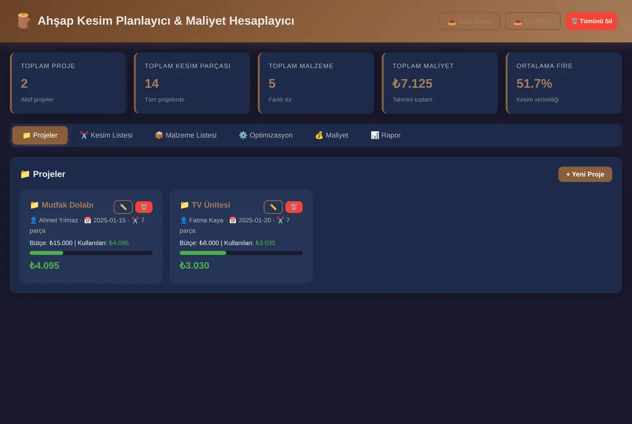Delete TV Ünitesi project with trash icon
Image resolution: width=632 pixels, height=424 pixels.
[294, 207]
